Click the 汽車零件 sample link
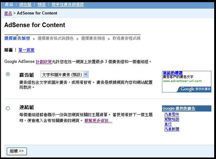 172,114
